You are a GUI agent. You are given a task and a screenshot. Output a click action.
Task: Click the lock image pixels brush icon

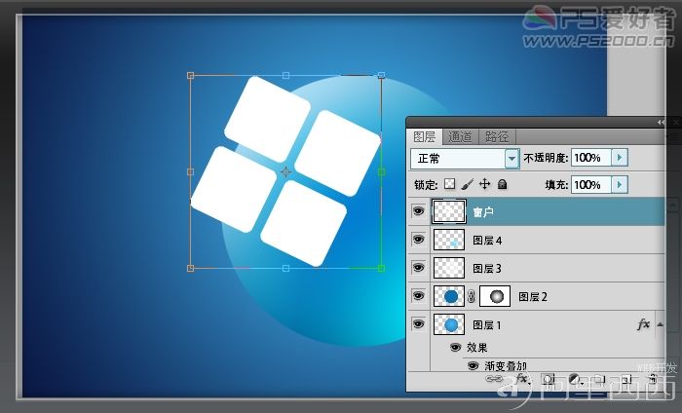click(467, 184)
